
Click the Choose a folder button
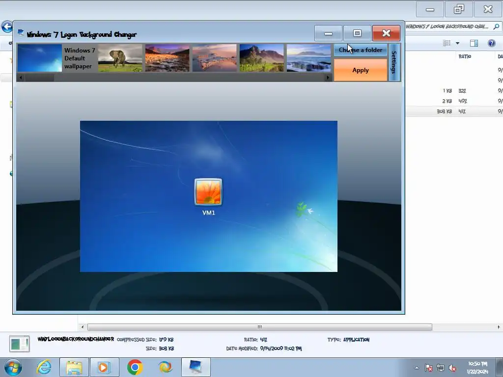(361, 50)
